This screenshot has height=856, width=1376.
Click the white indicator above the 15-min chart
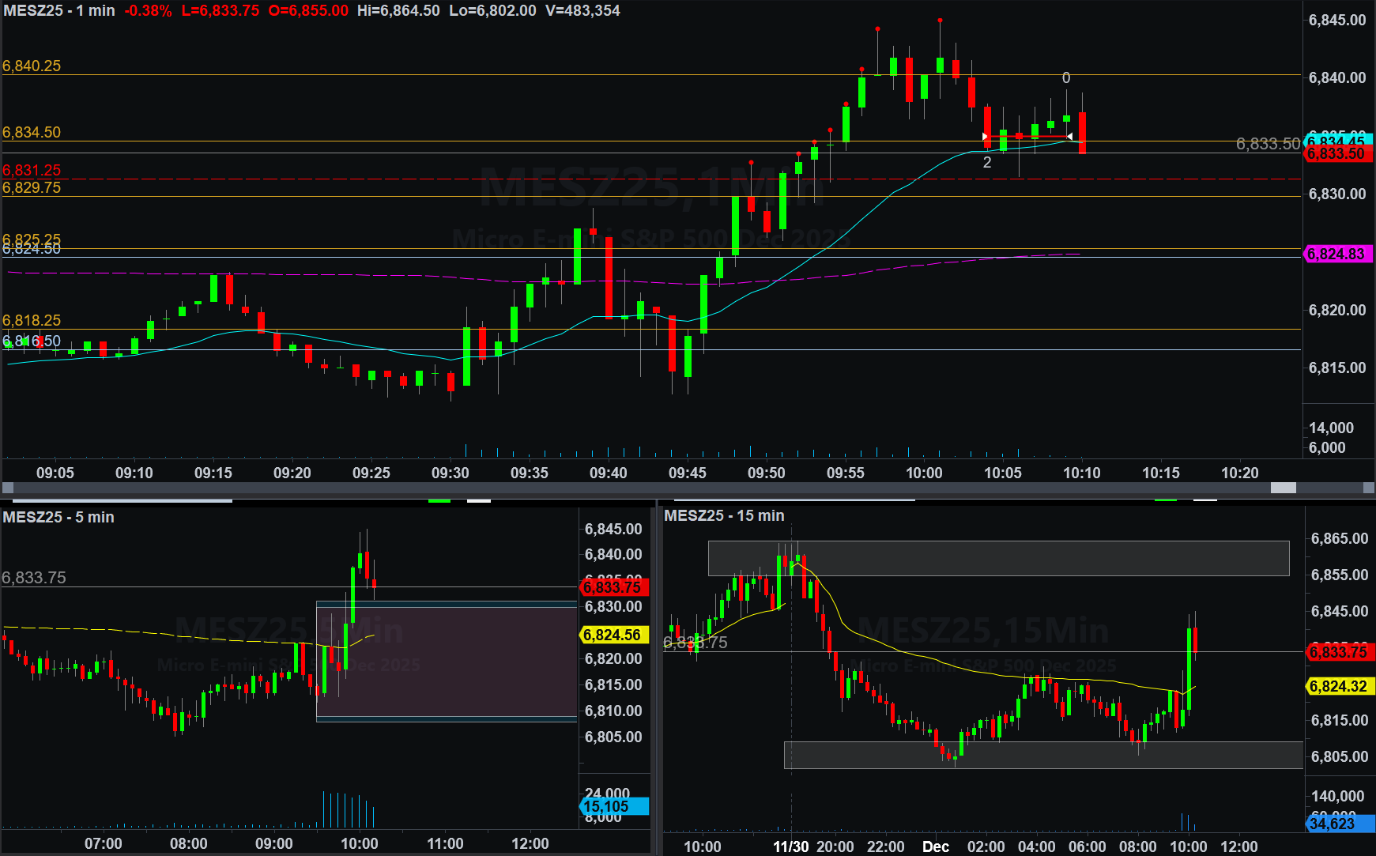coord(1204,500)
